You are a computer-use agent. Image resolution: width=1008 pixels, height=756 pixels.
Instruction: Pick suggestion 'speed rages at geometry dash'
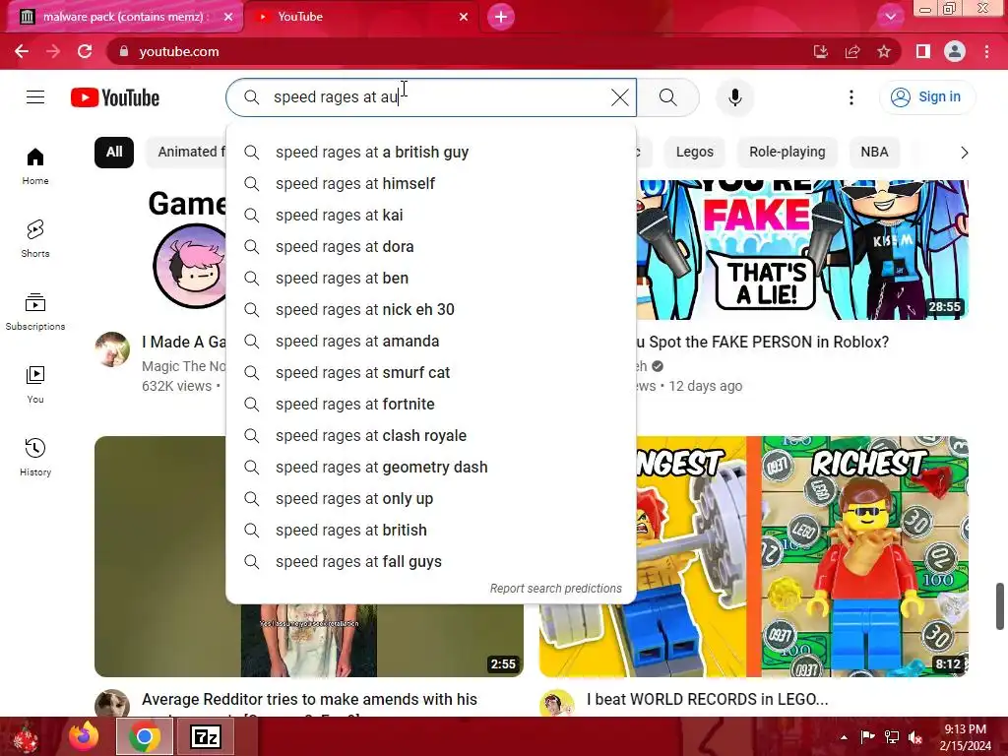[x=431, y=468]
